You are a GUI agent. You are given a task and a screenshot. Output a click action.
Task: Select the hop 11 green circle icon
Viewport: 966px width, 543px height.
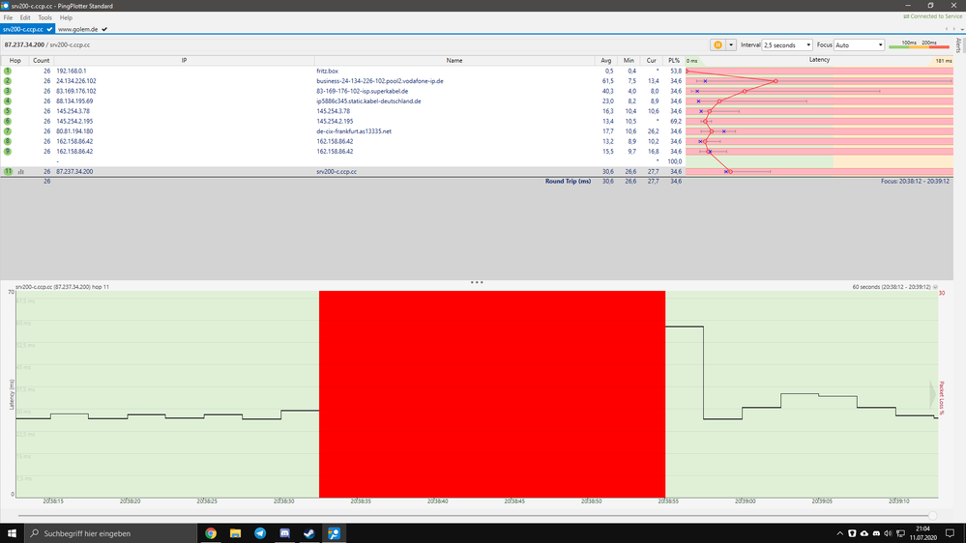(x=8, y=172)
